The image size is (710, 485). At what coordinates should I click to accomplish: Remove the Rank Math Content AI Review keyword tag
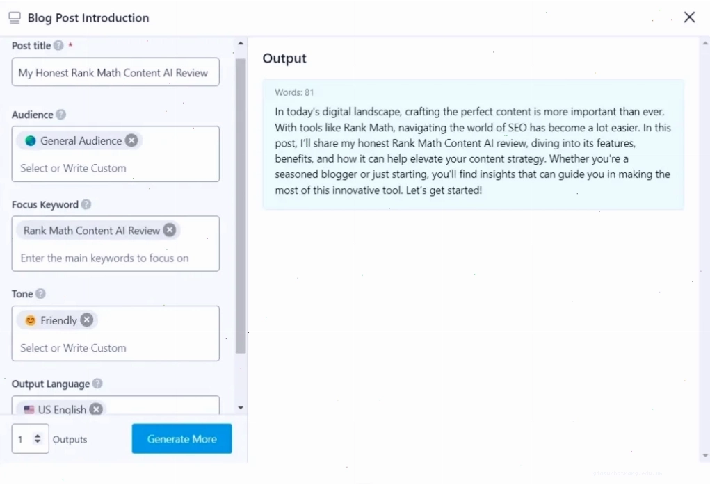tap(170, 230)
